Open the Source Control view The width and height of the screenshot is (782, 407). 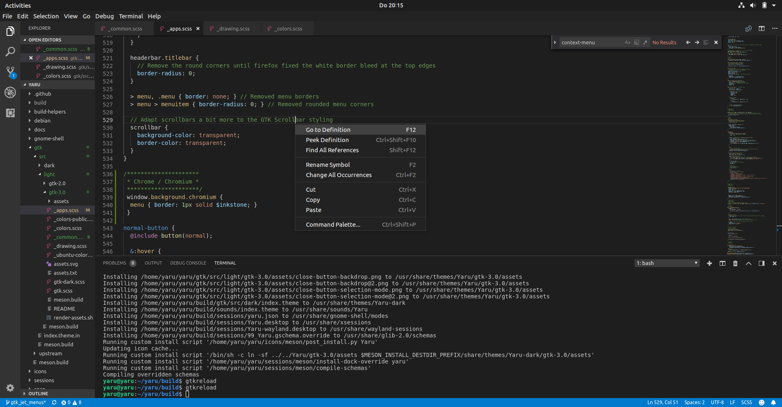click(x=10, y=72)
